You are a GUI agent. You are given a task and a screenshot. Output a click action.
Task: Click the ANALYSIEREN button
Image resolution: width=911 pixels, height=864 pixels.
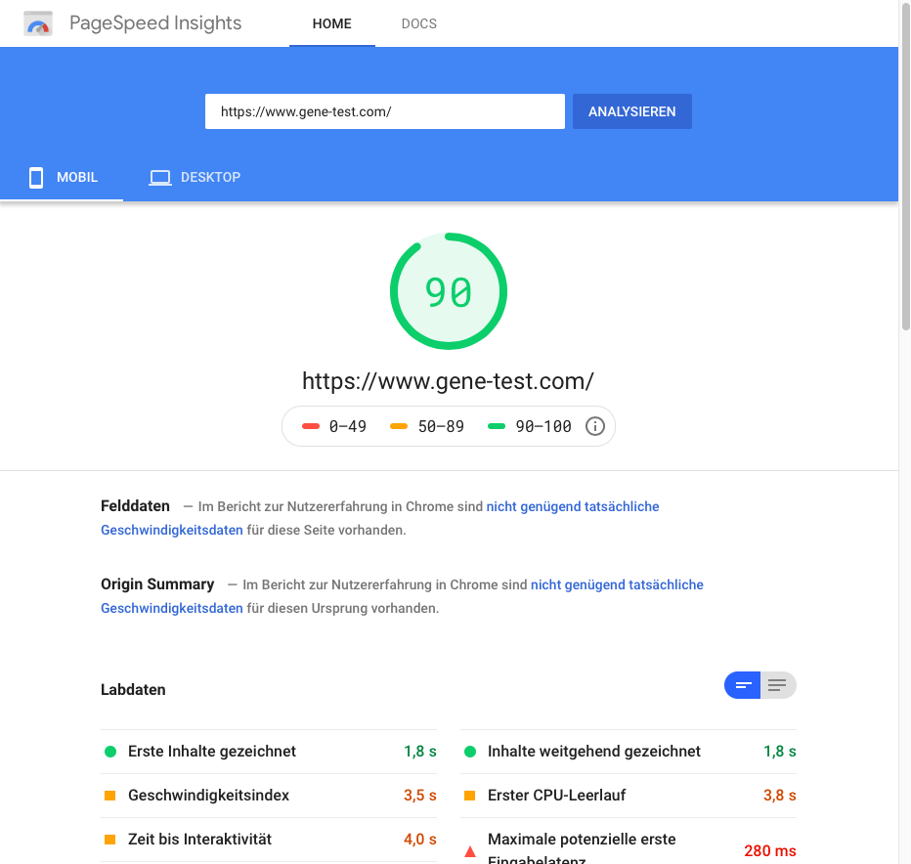[632, 111]
